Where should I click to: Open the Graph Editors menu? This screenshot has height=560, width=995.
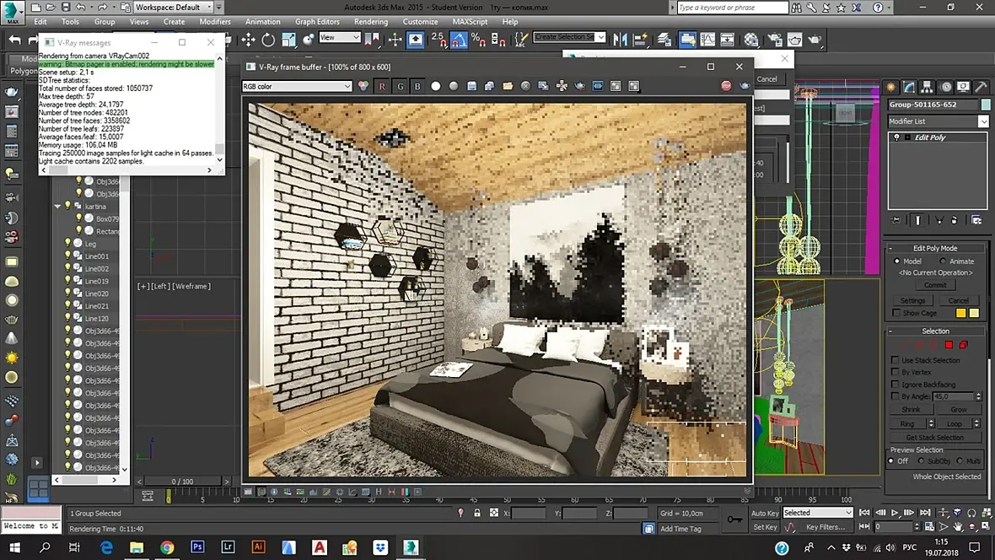coord(317,22)
